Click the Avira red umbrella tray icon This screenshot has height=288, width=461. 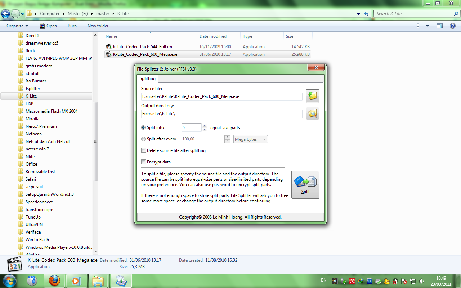[x=352, y=281]
